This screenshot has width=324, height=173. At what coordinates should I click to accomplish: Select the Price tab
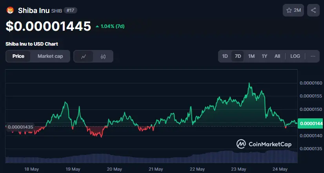tap(18, 56)
